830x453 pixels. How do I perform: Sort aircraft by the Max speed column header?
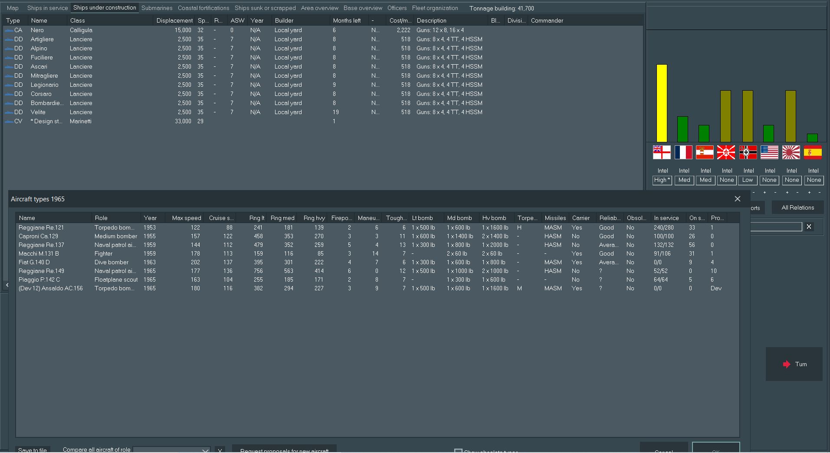(x=187, y=218)
